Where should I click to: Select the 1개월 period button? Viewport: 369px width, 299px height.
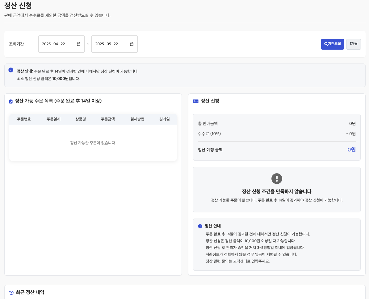pos(354,44)
